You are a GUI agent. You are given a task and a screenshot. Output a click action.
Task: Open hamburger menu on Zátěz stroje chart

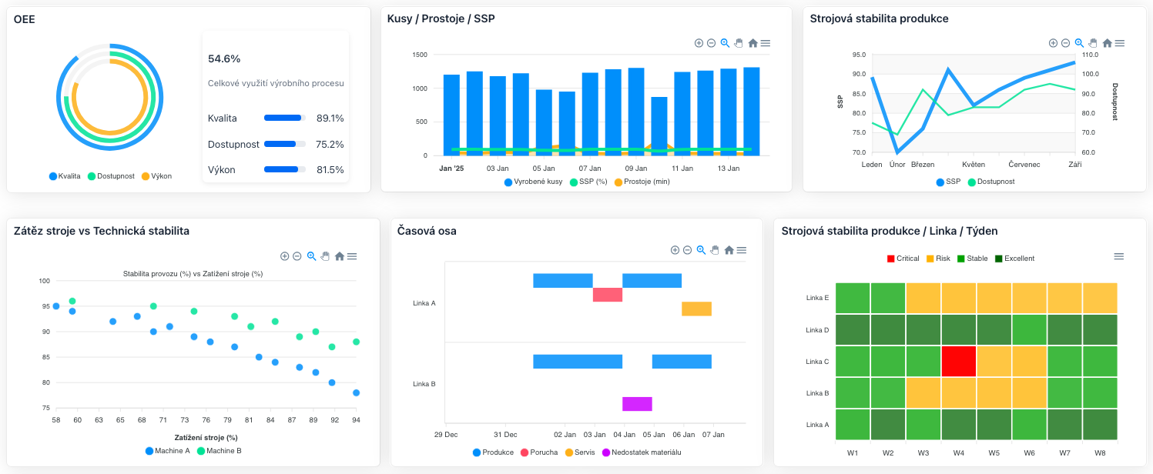pos(352,256)
